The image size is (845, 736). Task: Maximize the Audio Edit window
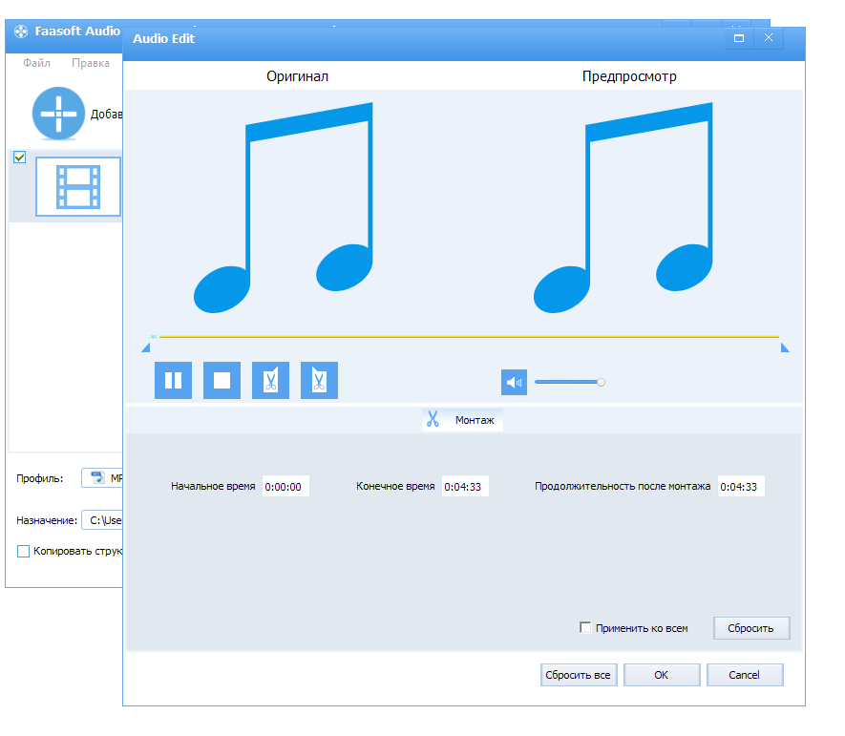(739, 38)
